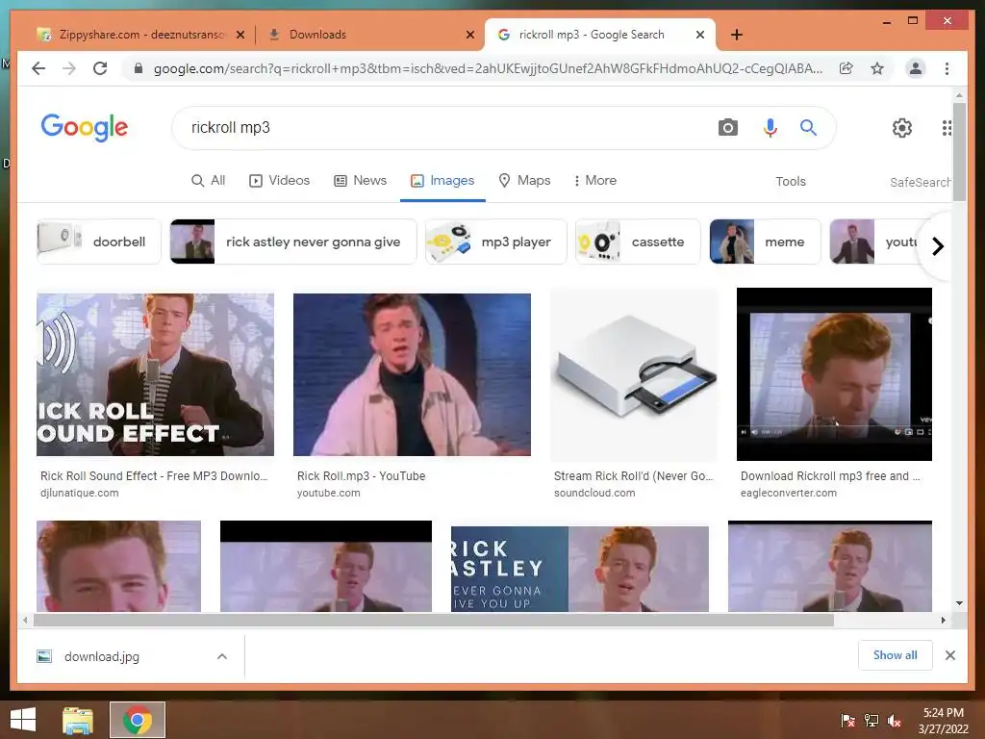Viewport: 985px width, 739px height.
Task: Click the taskbar clock showing 5:24 PM
Action: 943,721
